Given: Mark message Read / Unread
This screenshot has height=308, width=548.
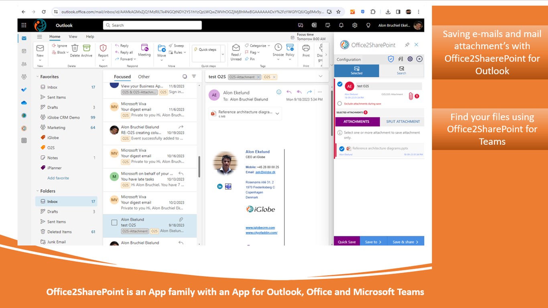Looking at the screenshot, I should (x=236, y=52).
